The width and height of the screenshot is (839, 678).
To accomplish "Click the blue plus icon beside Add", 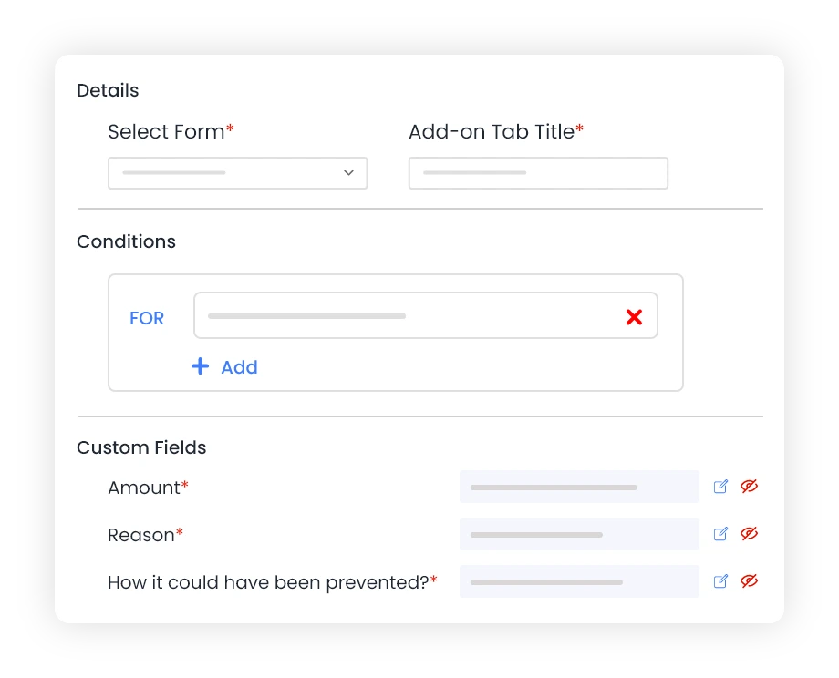I will click(200, 366).
